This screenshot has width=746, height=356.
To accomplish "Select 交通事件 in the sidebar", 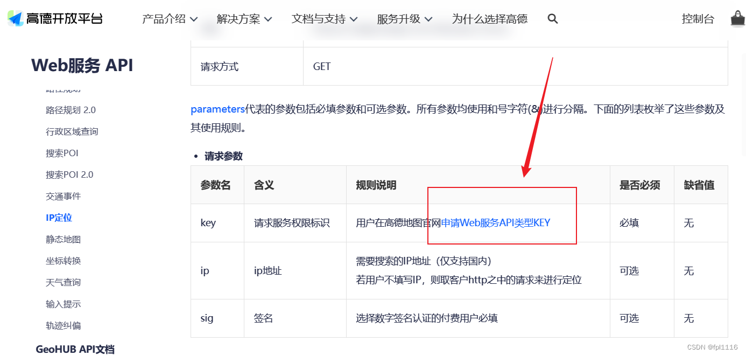I will (x=64, y=196).
